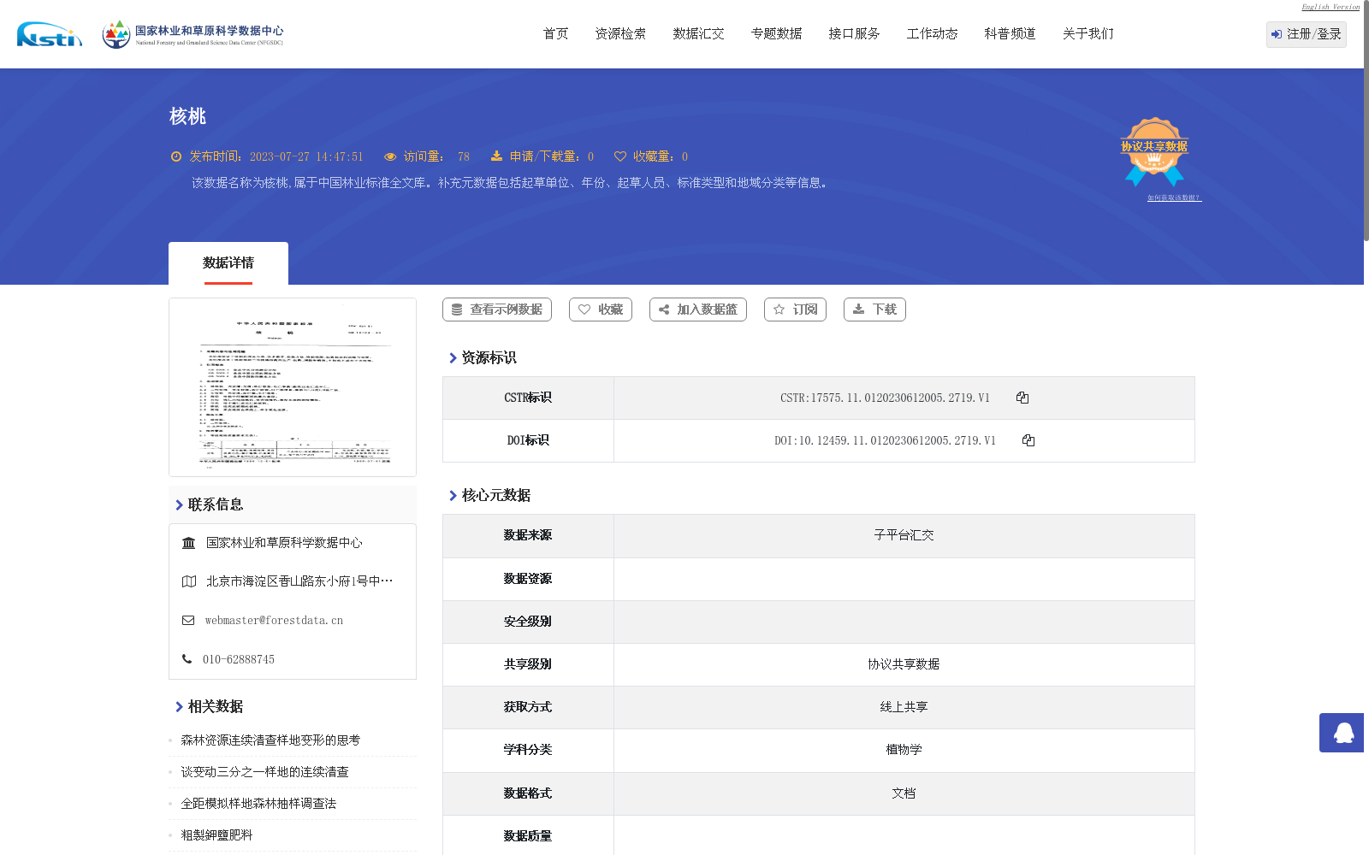Viewport: 1369px width, 855px height.
Task: Open related item 粗製鉀鹽肥料
Action: [x=216, y=835]
